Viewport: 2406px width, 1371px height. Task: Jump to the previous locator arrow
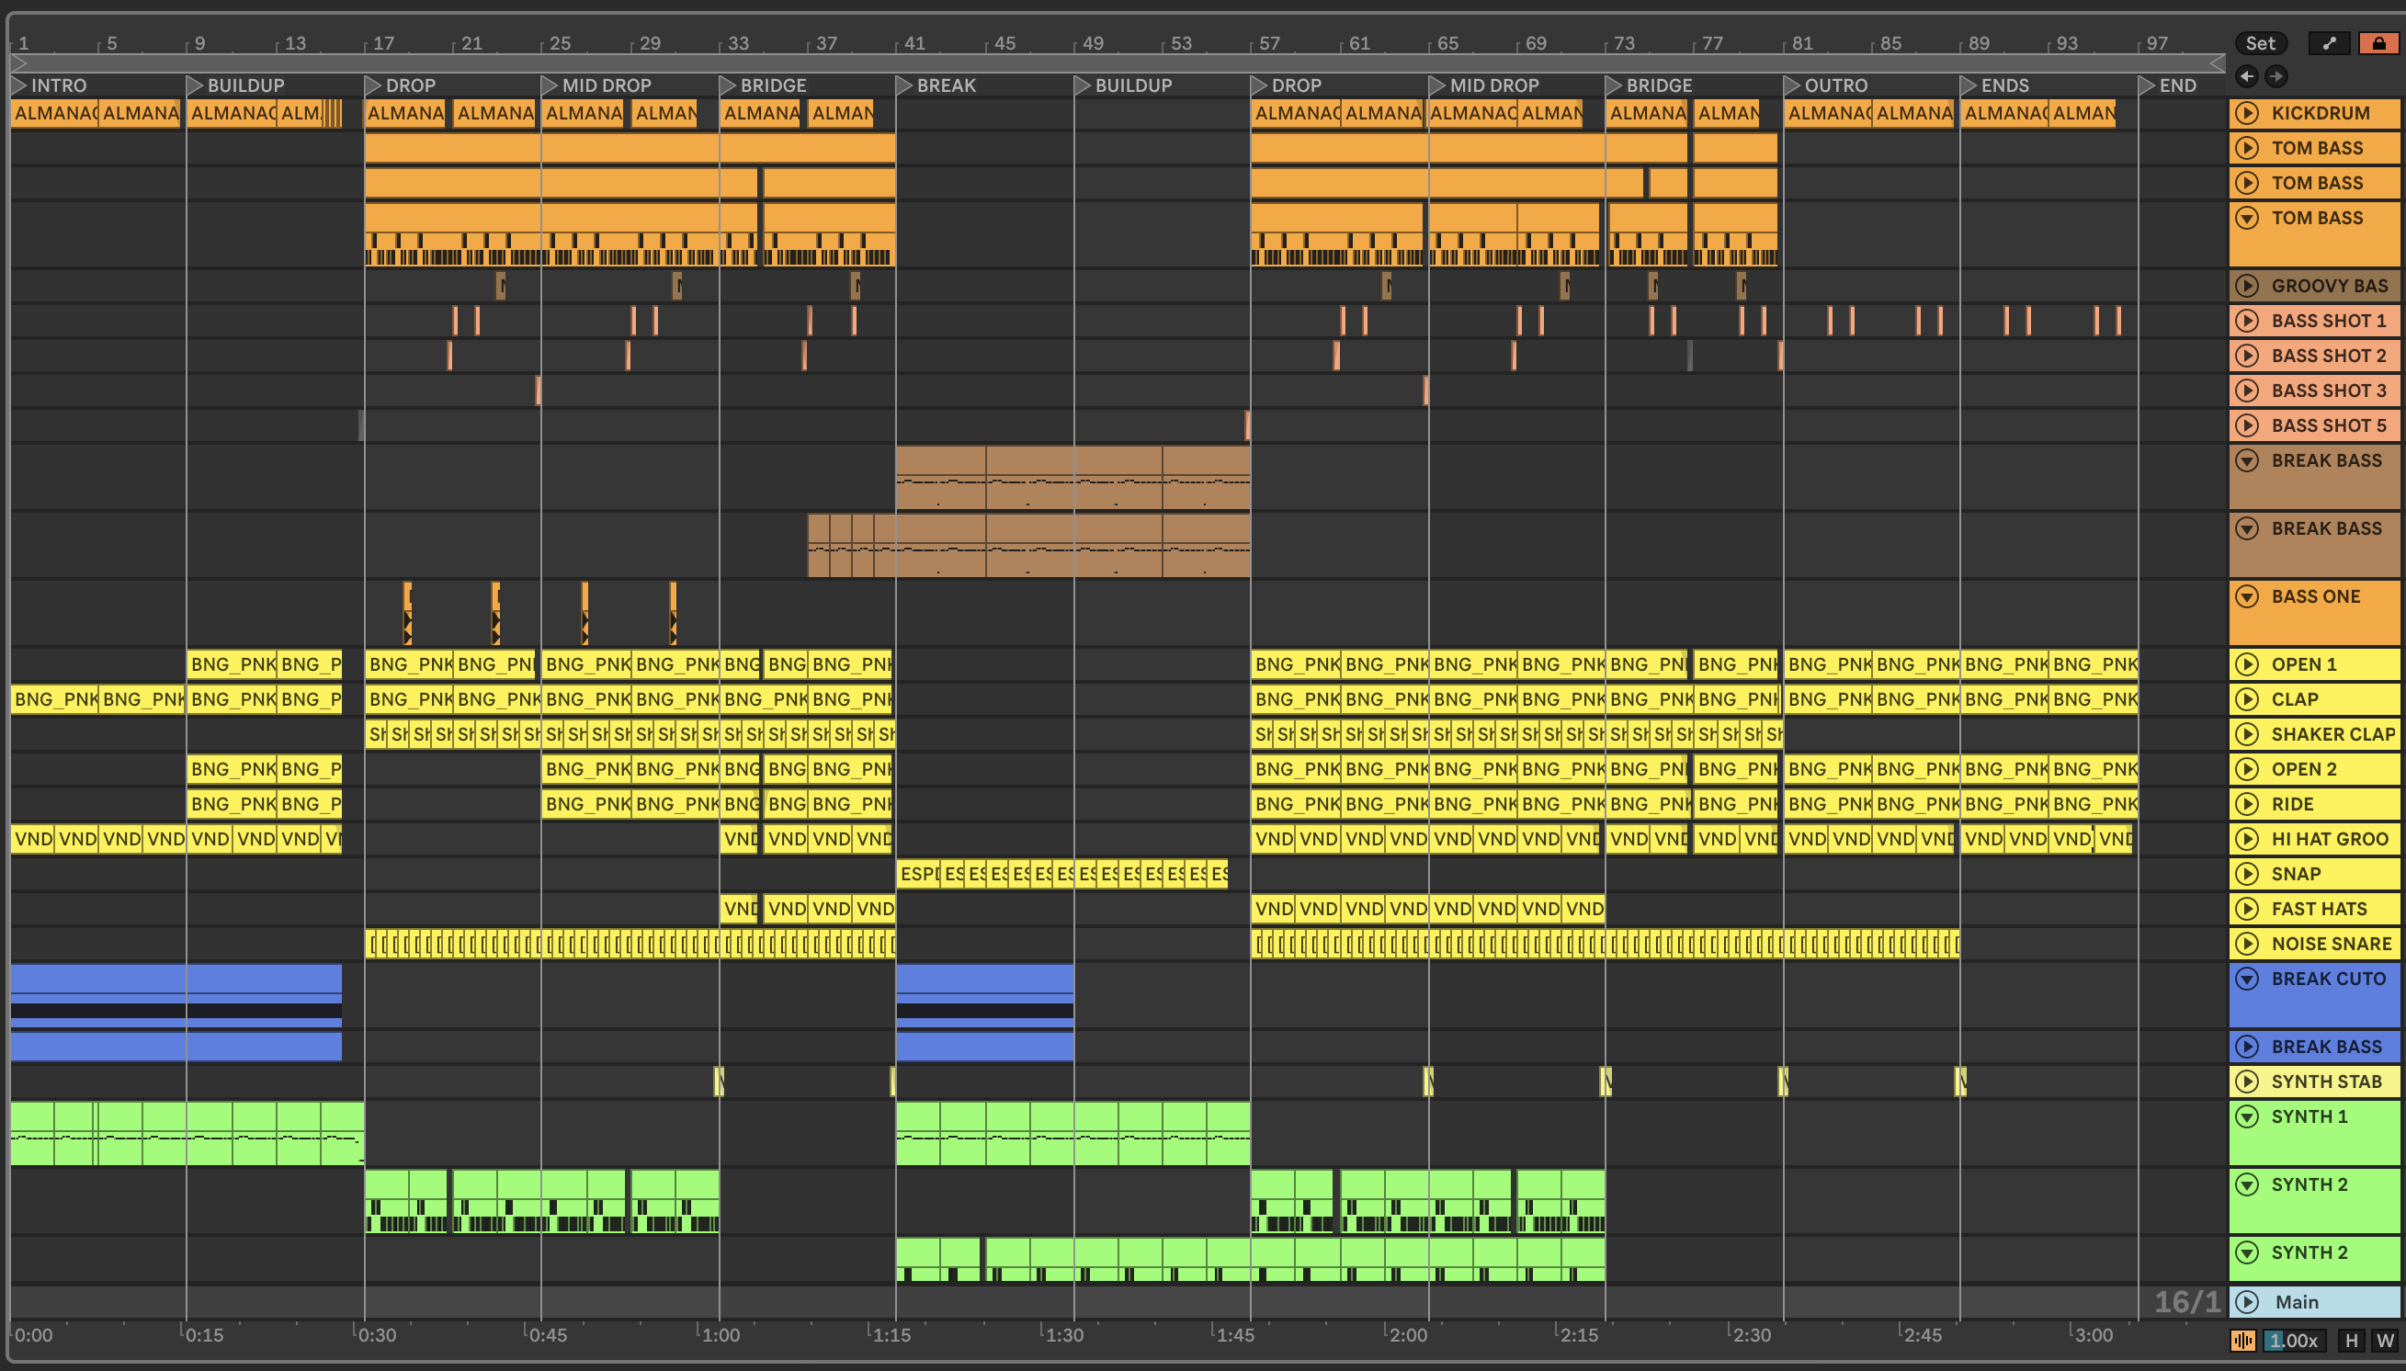coord(2247,76)
